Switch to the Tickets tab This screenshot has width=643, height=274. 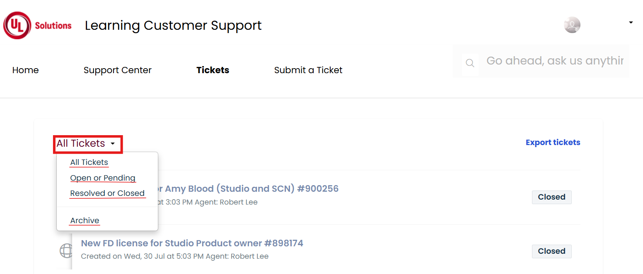[x=213, y=70]
